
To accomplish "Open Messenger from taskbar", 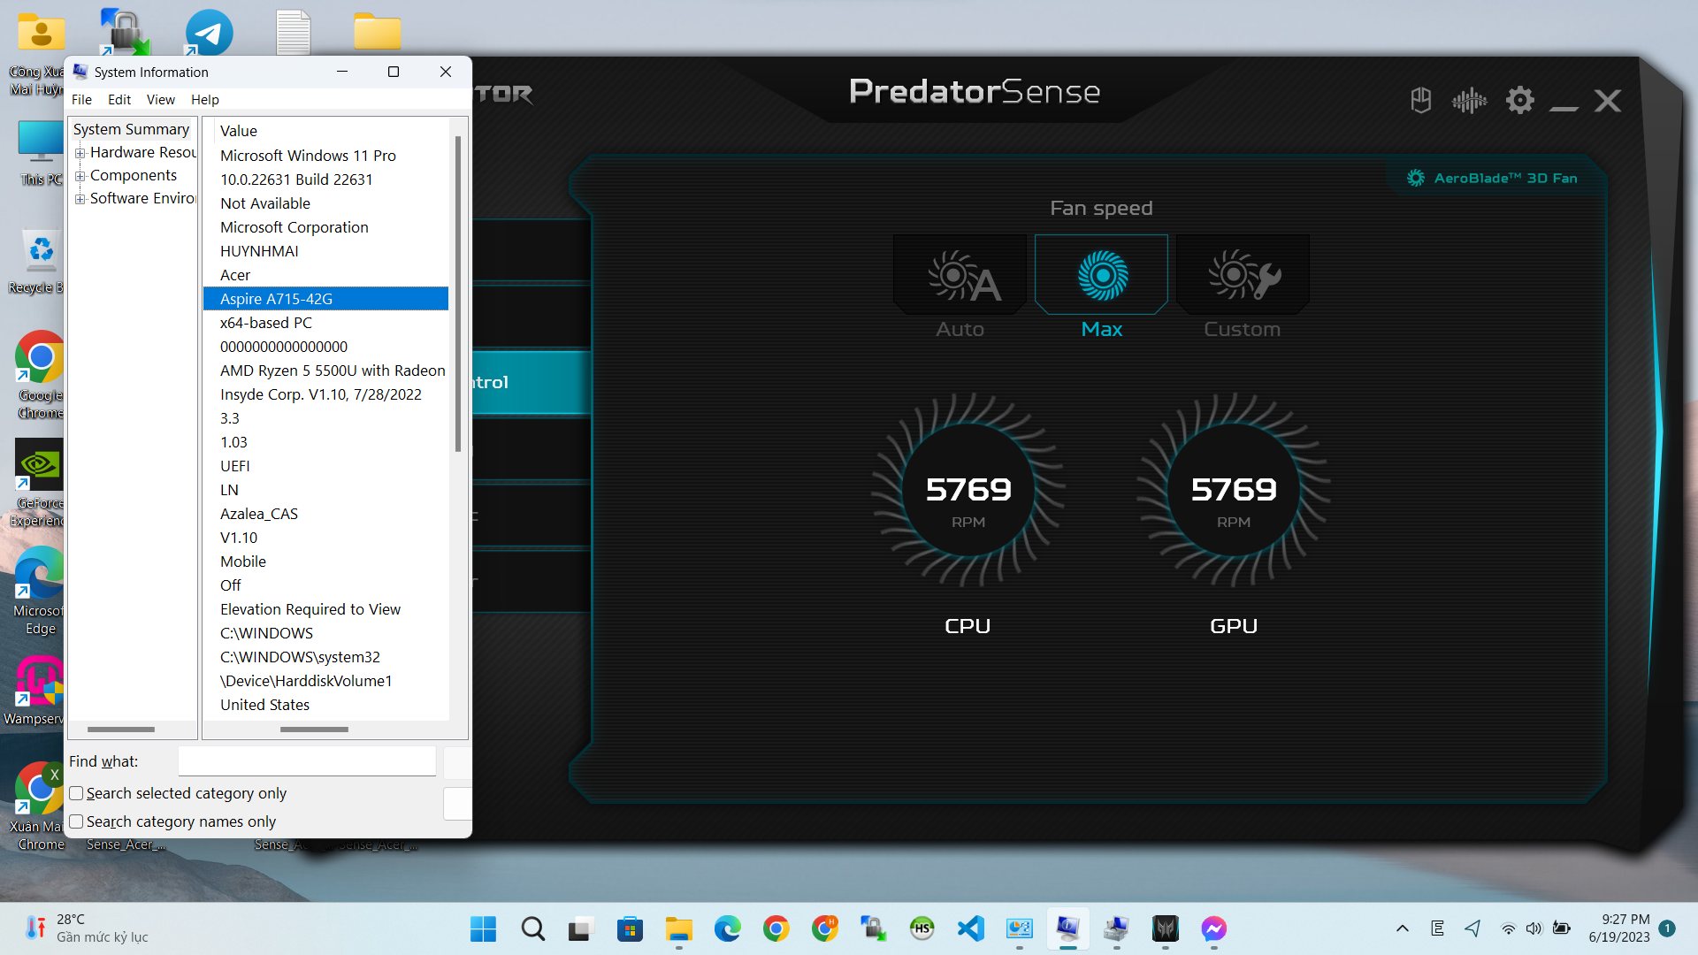I will [x=1213, y=928].
